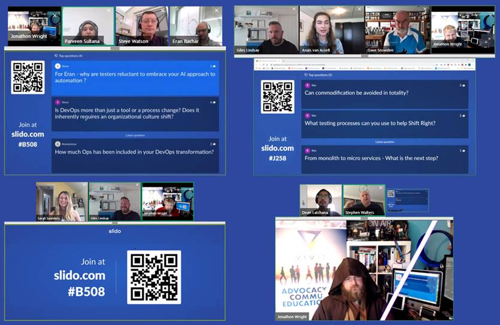Image resolution: width=500 pixels, height=325 pixels.
Task: Click the browser address bar in #J258 screen
Action: (x=360, y=65)
